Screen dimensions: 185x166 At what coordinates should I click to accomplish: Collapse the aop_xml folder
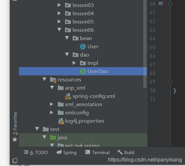(x=52, y=87)
